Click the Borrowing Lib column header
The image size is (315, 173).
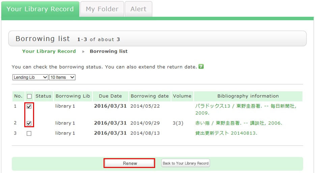tap(73, 96)
